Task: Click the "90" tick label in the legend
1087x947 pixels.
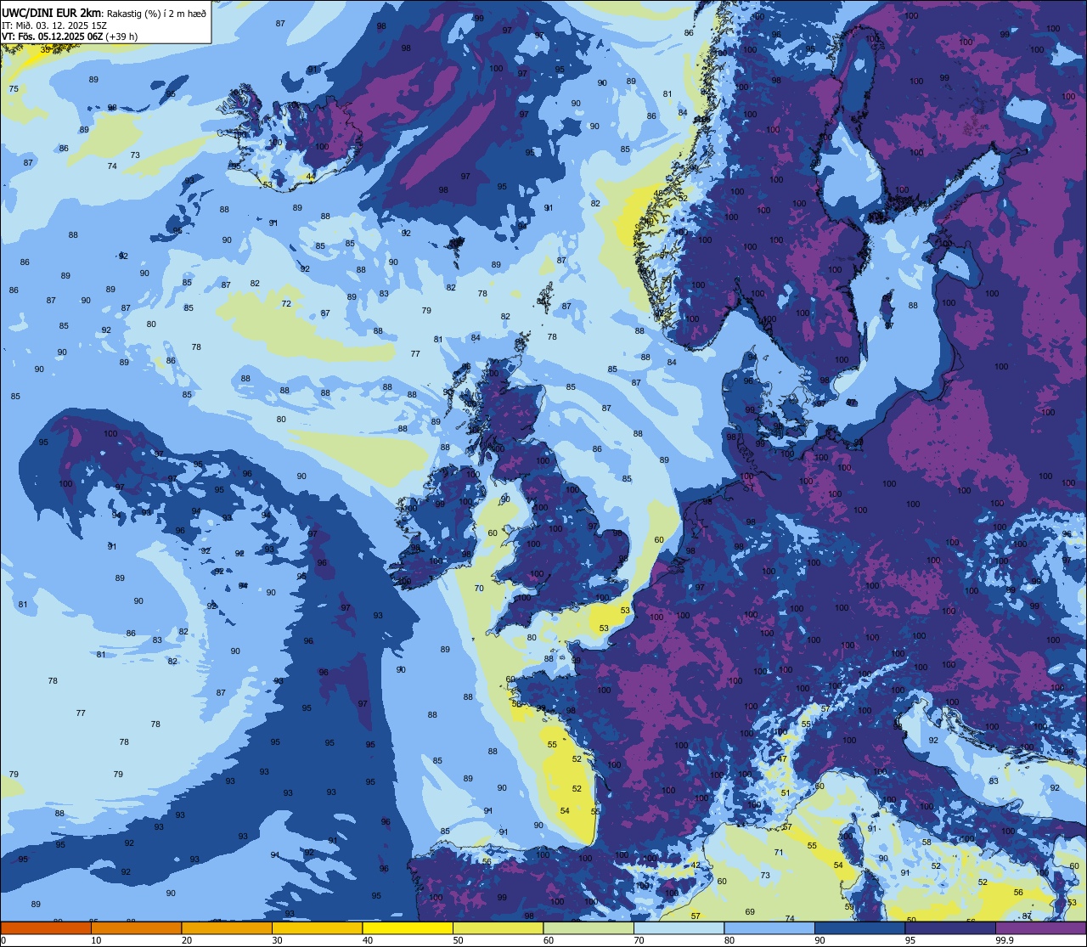Action: point(819,940)
